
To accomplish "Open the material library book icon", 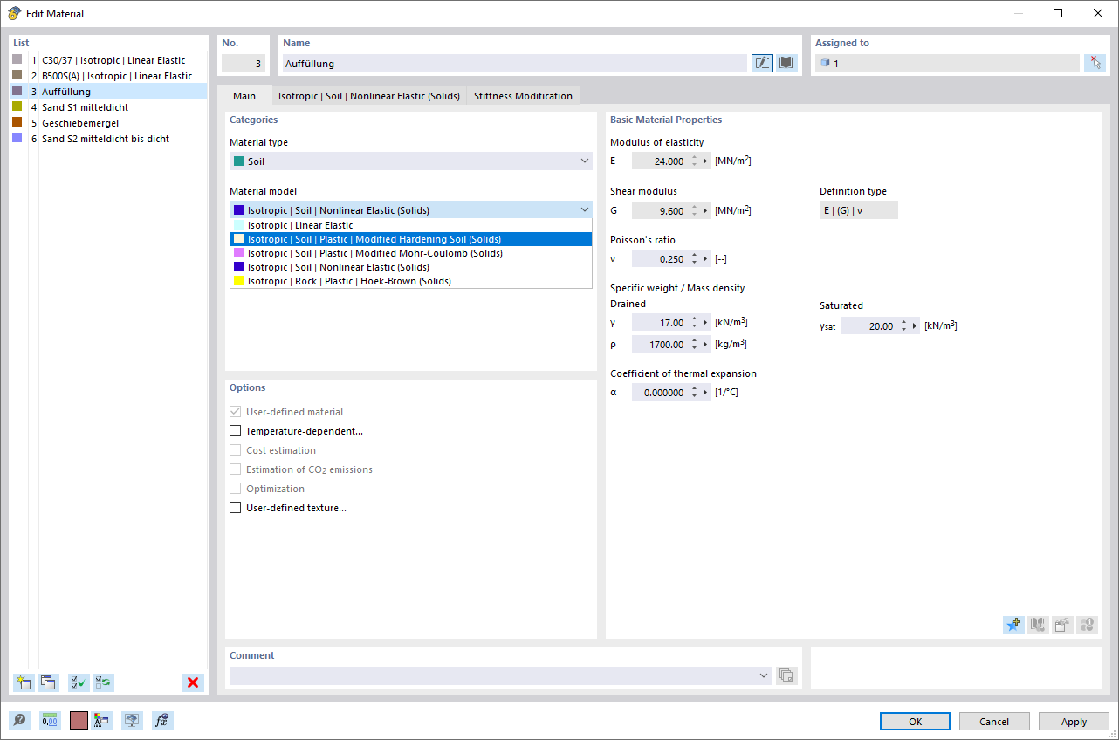I will [786, 63].
